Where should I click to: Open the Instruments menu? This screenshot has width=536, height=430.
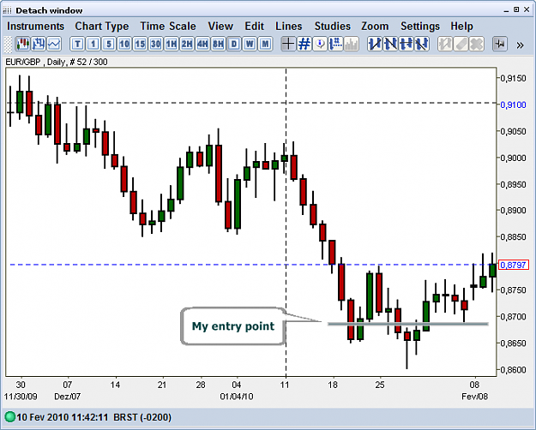click(35, 27)
